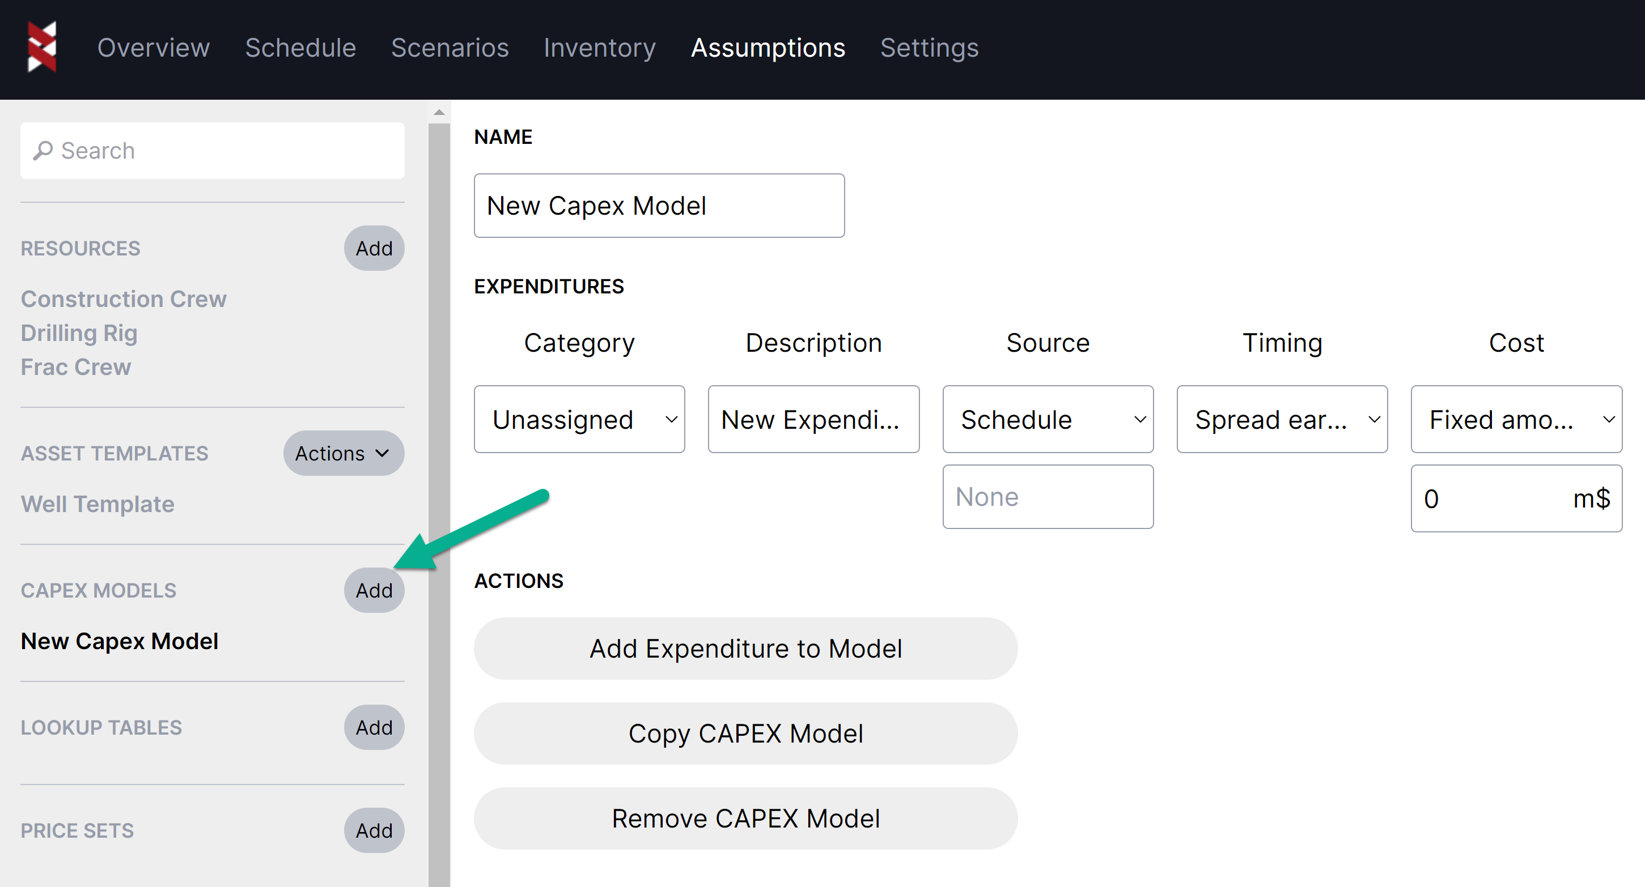Viewport: 1645px width, 887px height.
Task: Click the search magnifier icon
Action: coord(43,151)
